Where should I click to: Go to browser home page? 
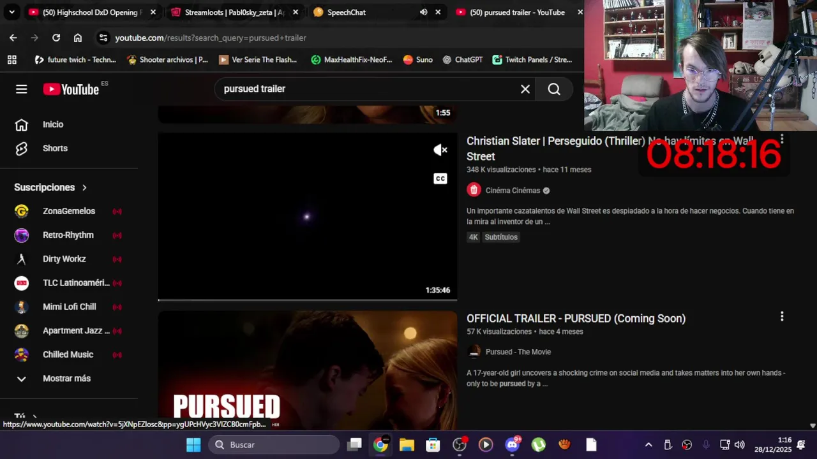pyautogui.click(x=78, y=38)
